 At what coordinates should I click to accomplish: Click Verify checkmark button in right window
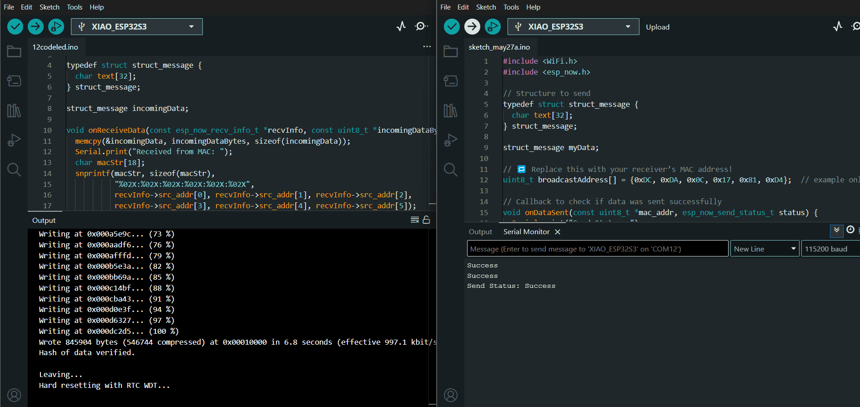(x=452, y=27)
